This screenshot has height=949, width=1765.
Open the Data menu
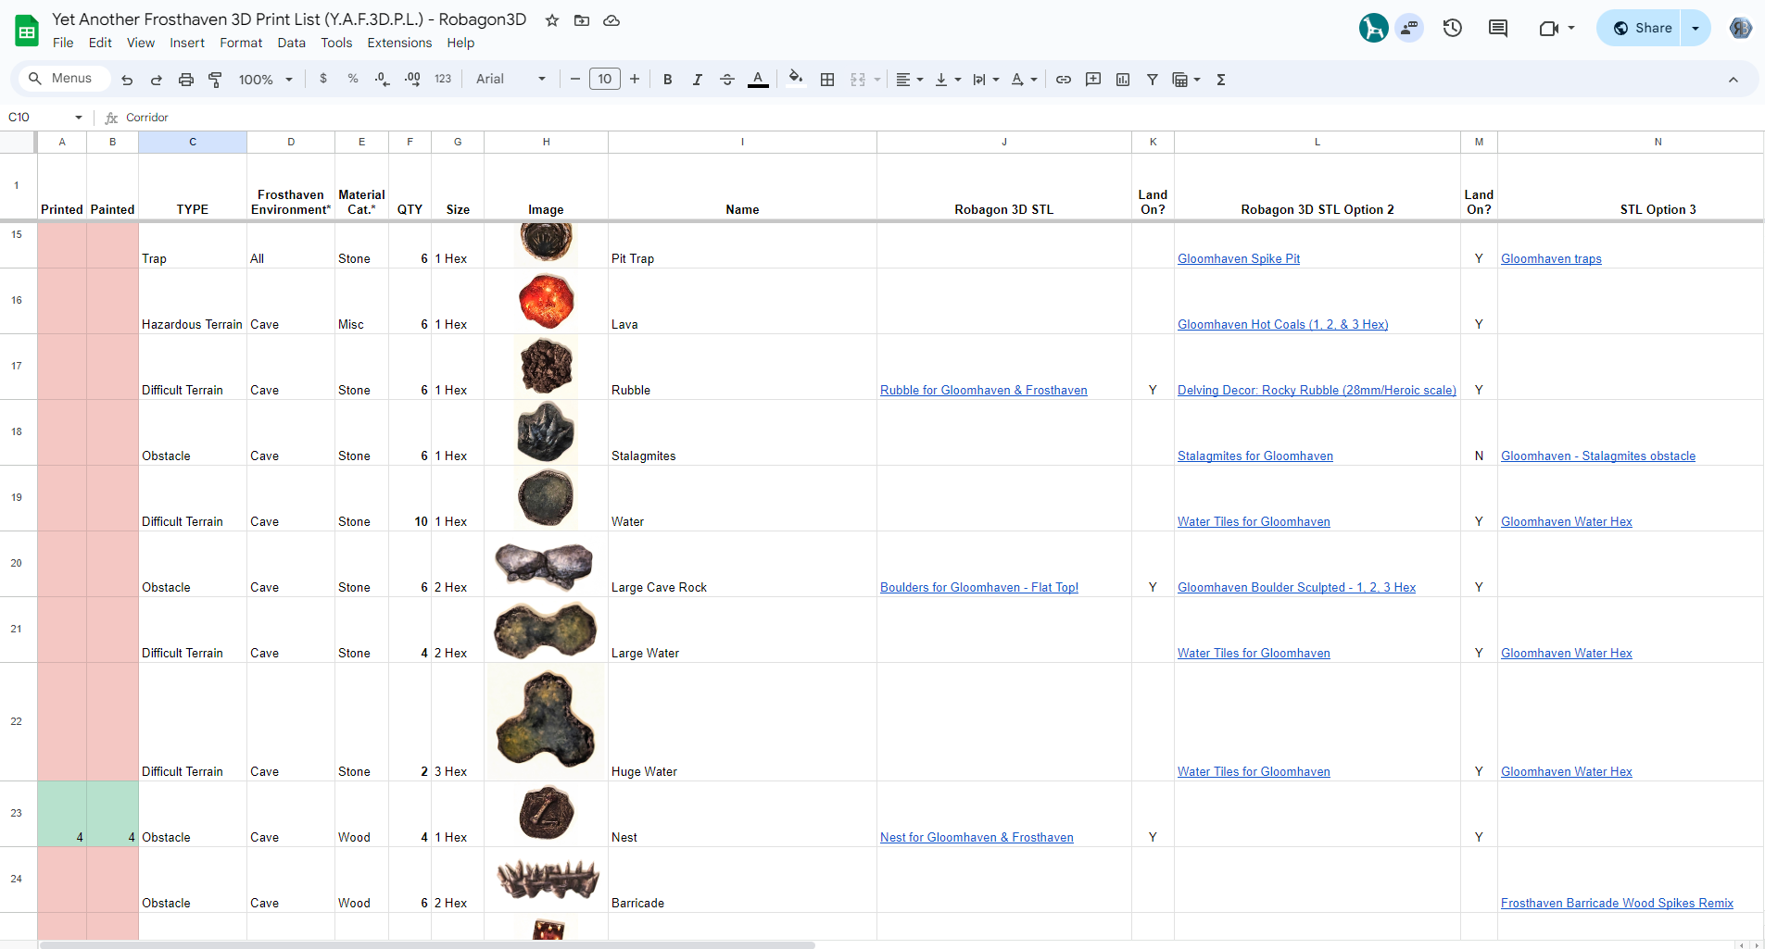click(x=291, y=43)
